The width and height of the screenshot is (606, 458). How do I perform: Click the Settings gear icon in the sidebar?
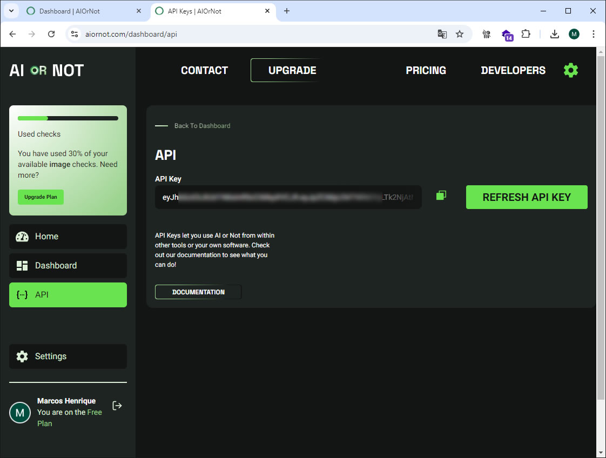pyautogui.click(x=22, y=356)
